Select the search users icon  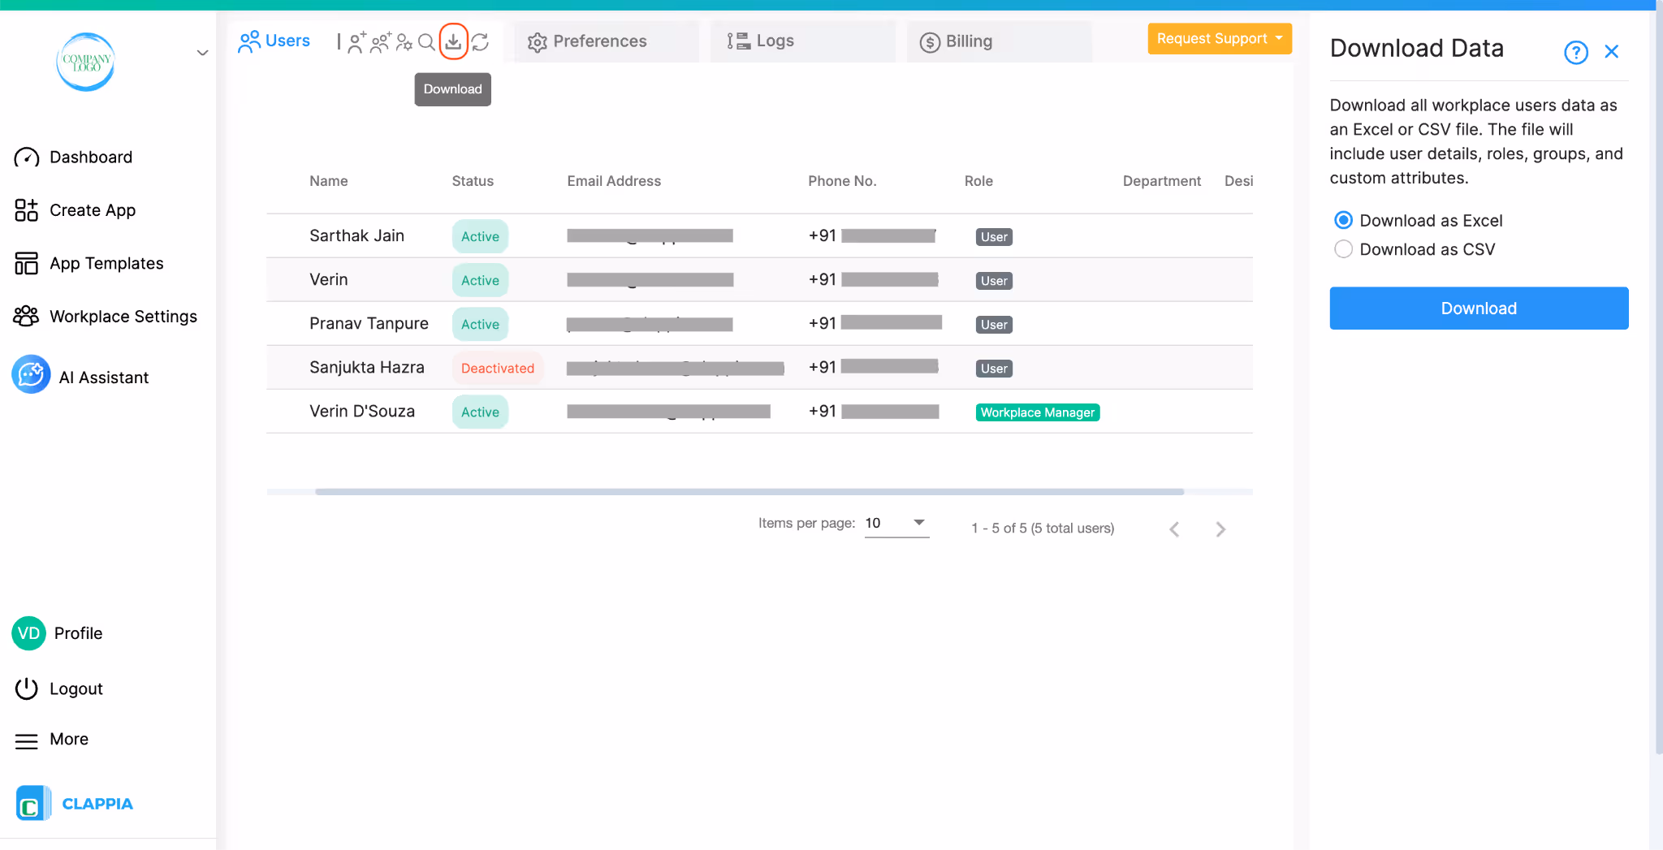pos(427,41)
